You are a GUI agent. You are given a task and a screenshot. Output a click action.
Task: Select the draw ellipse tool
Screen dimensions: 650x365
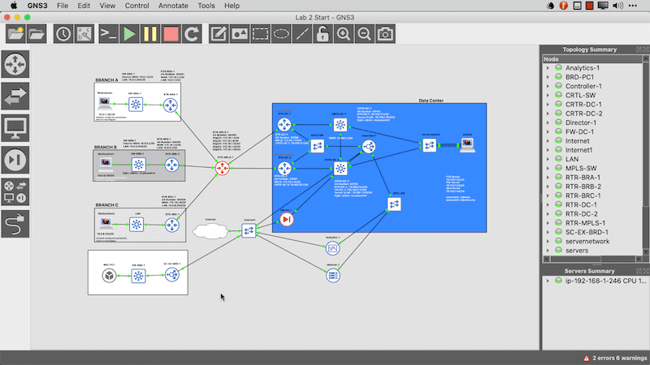tap(281, 34)
